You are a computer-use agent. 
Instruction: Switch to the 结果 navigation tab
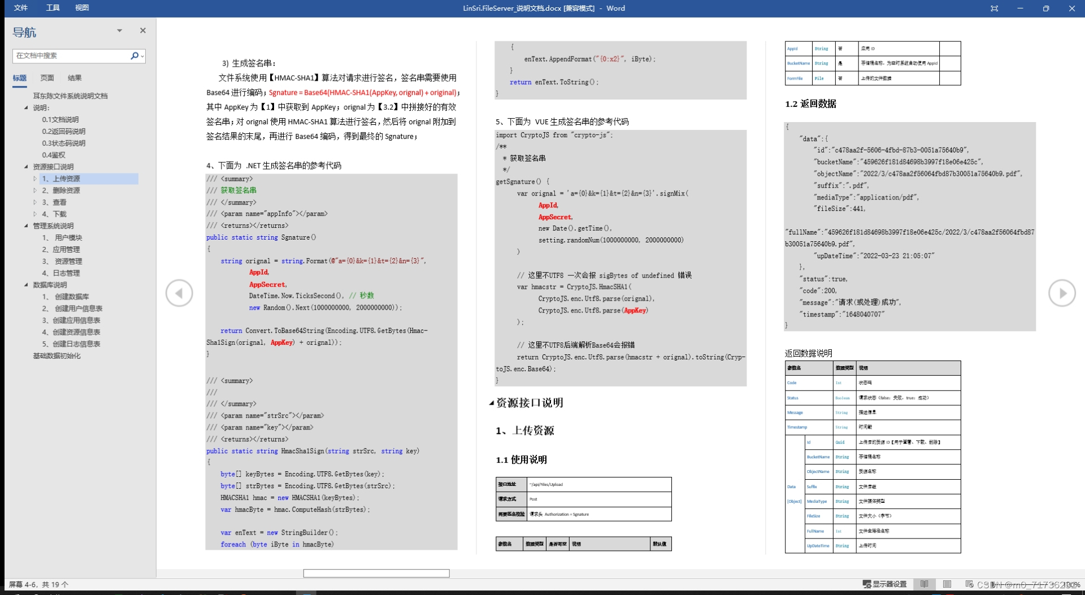(x=75, y=78)
